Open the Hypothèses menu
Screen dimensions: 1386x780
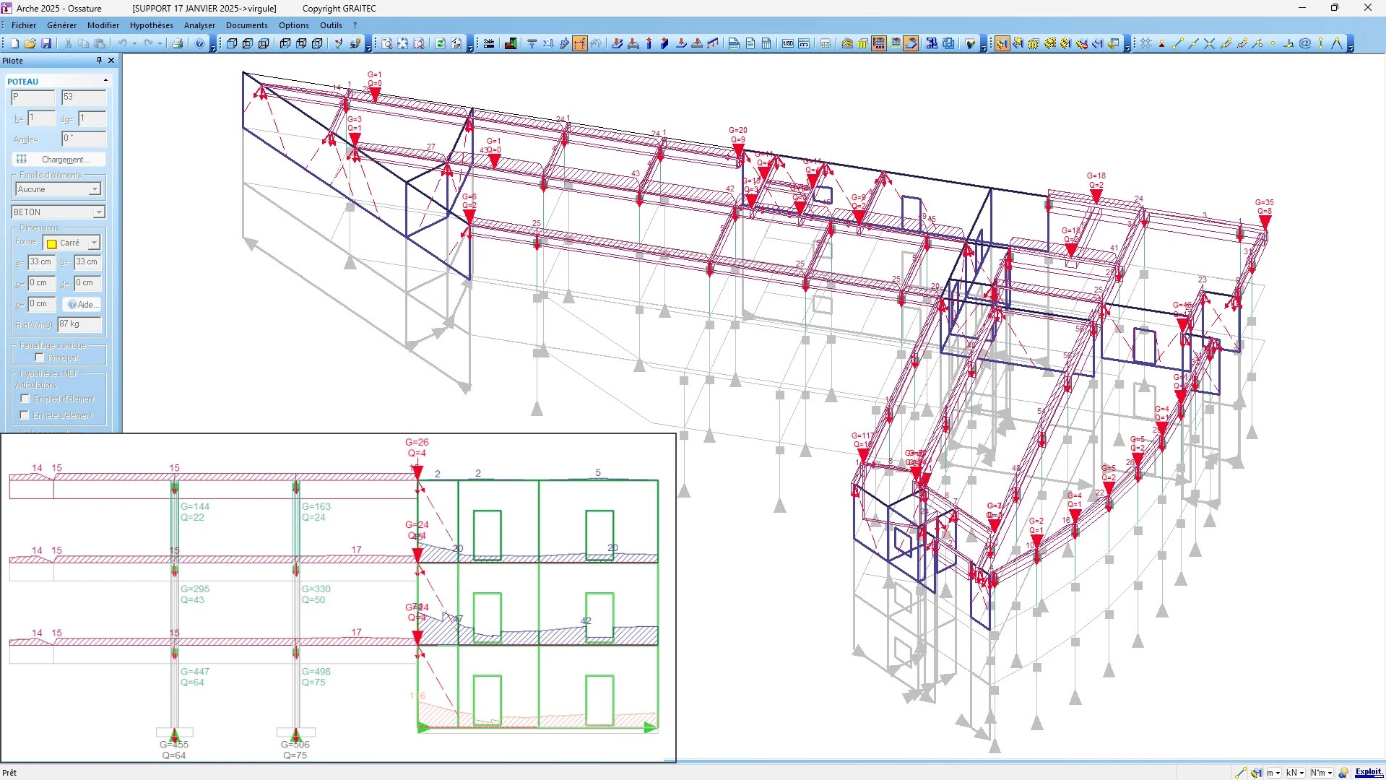click(152, 25)
